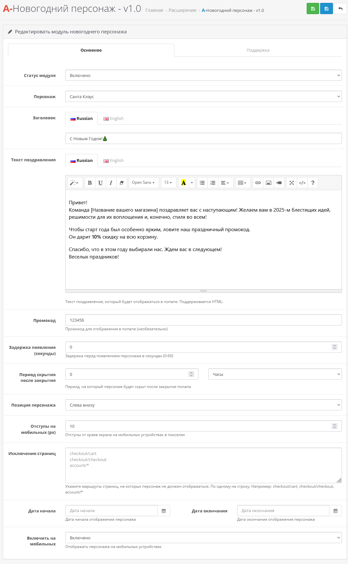
Task: Click the back arrow button
Action: tap(340, 9)
